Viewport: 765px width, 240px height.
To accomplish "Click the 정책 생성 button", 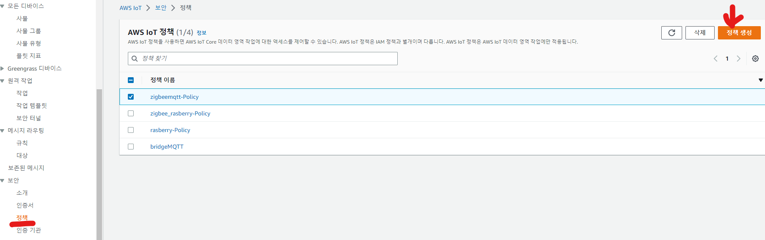I will click(x=739, y=33).
